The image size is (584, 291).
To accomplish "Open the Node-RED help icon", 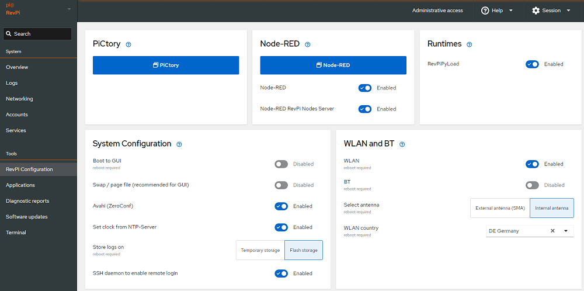I will pyautogui.click(x=308, y=44).
